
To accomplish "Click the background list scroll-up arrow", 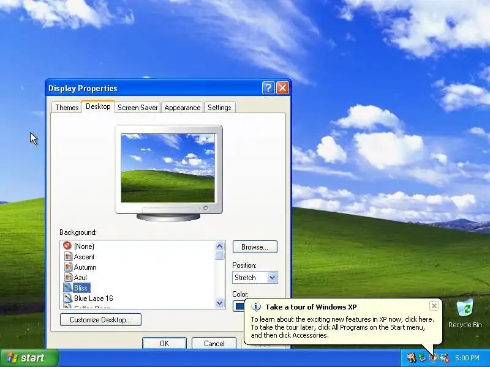I will tap(220, 247).
